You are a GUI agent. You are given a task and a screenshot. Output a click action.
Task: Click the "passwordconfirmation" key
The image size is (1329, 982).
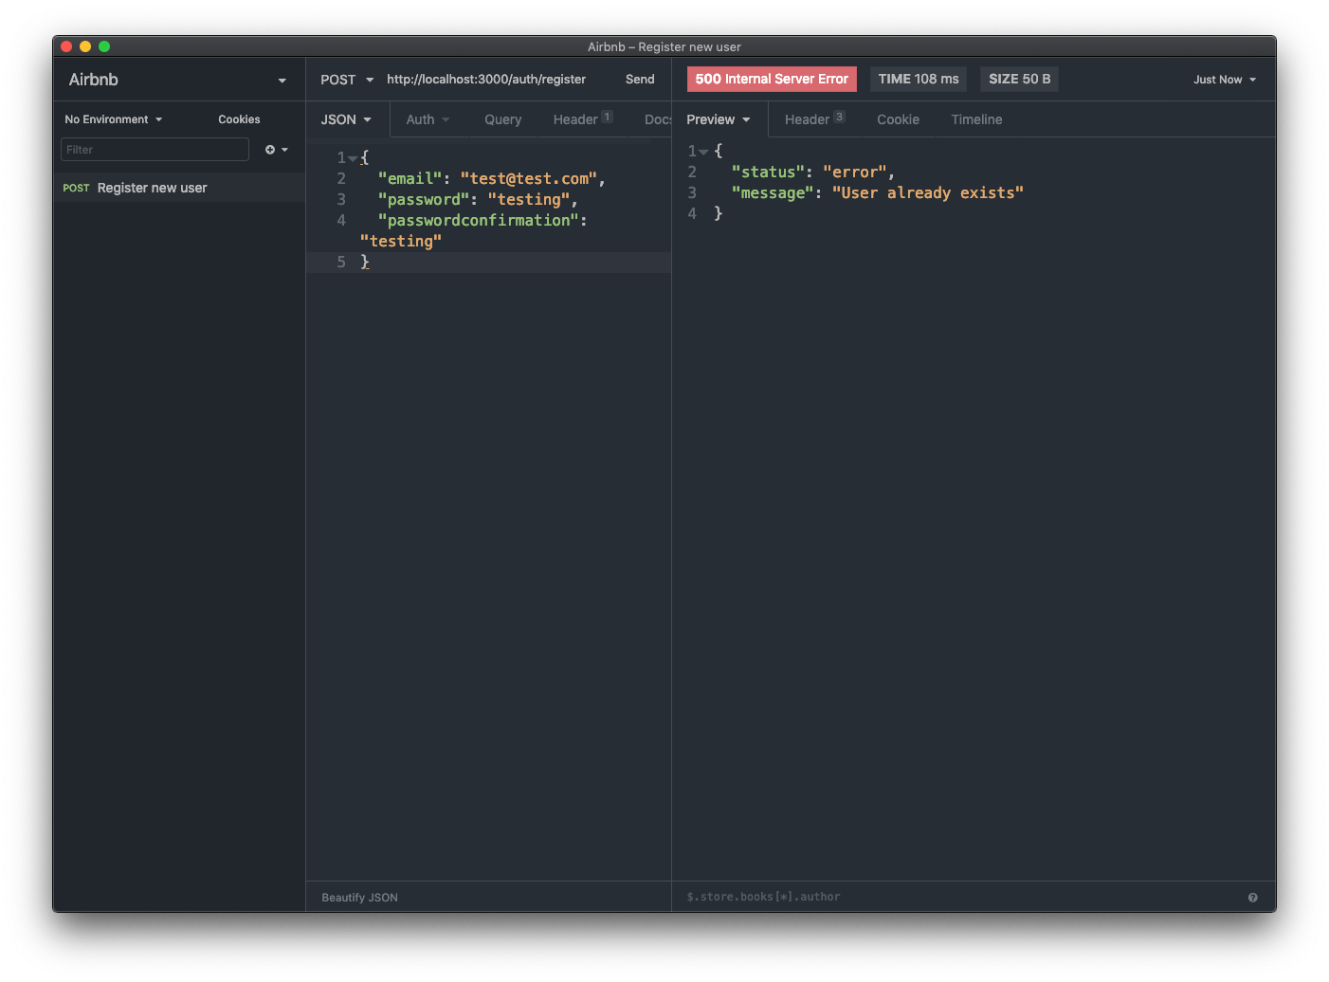pyautogui.click(x=479, y=221)
